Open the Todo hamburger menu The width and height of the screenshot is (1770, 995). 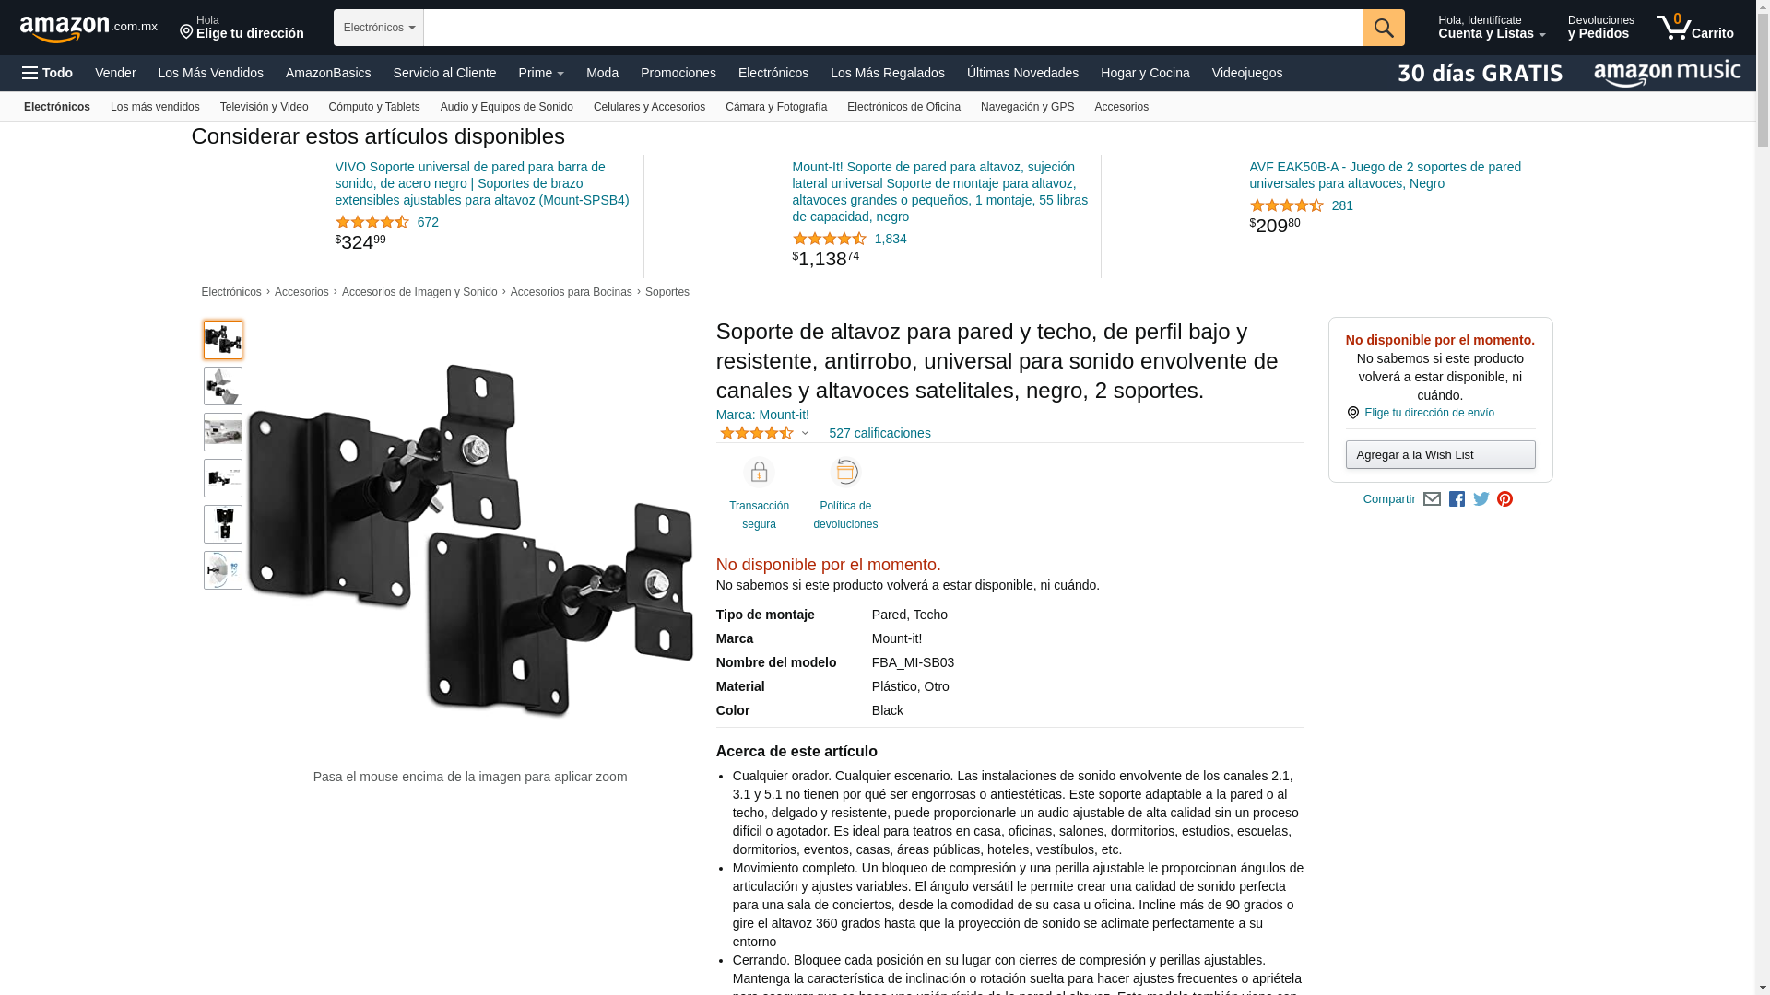pos(47,73)
